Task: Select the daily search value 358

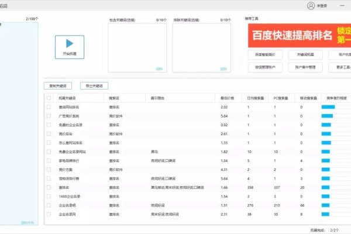Action: point(250,187)
